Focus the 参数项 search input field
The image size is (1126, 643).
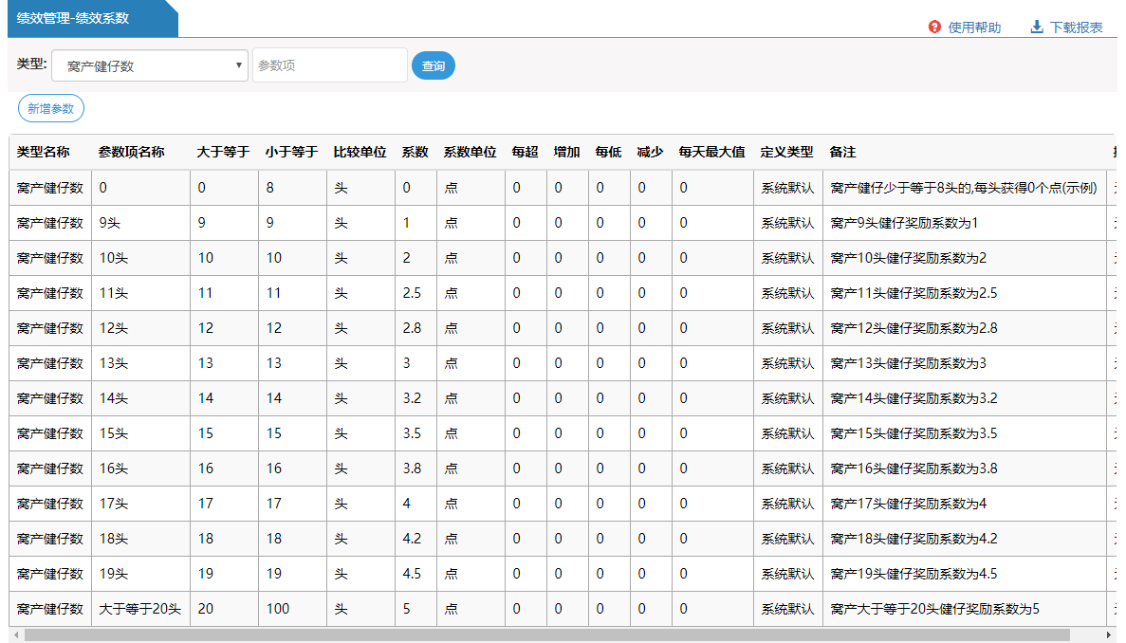(329, 66)
